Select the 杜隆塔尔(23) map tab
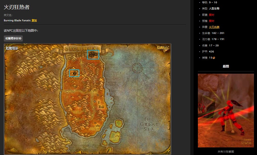The height and width of the screenshot is (155, 257). pos(13,38)
